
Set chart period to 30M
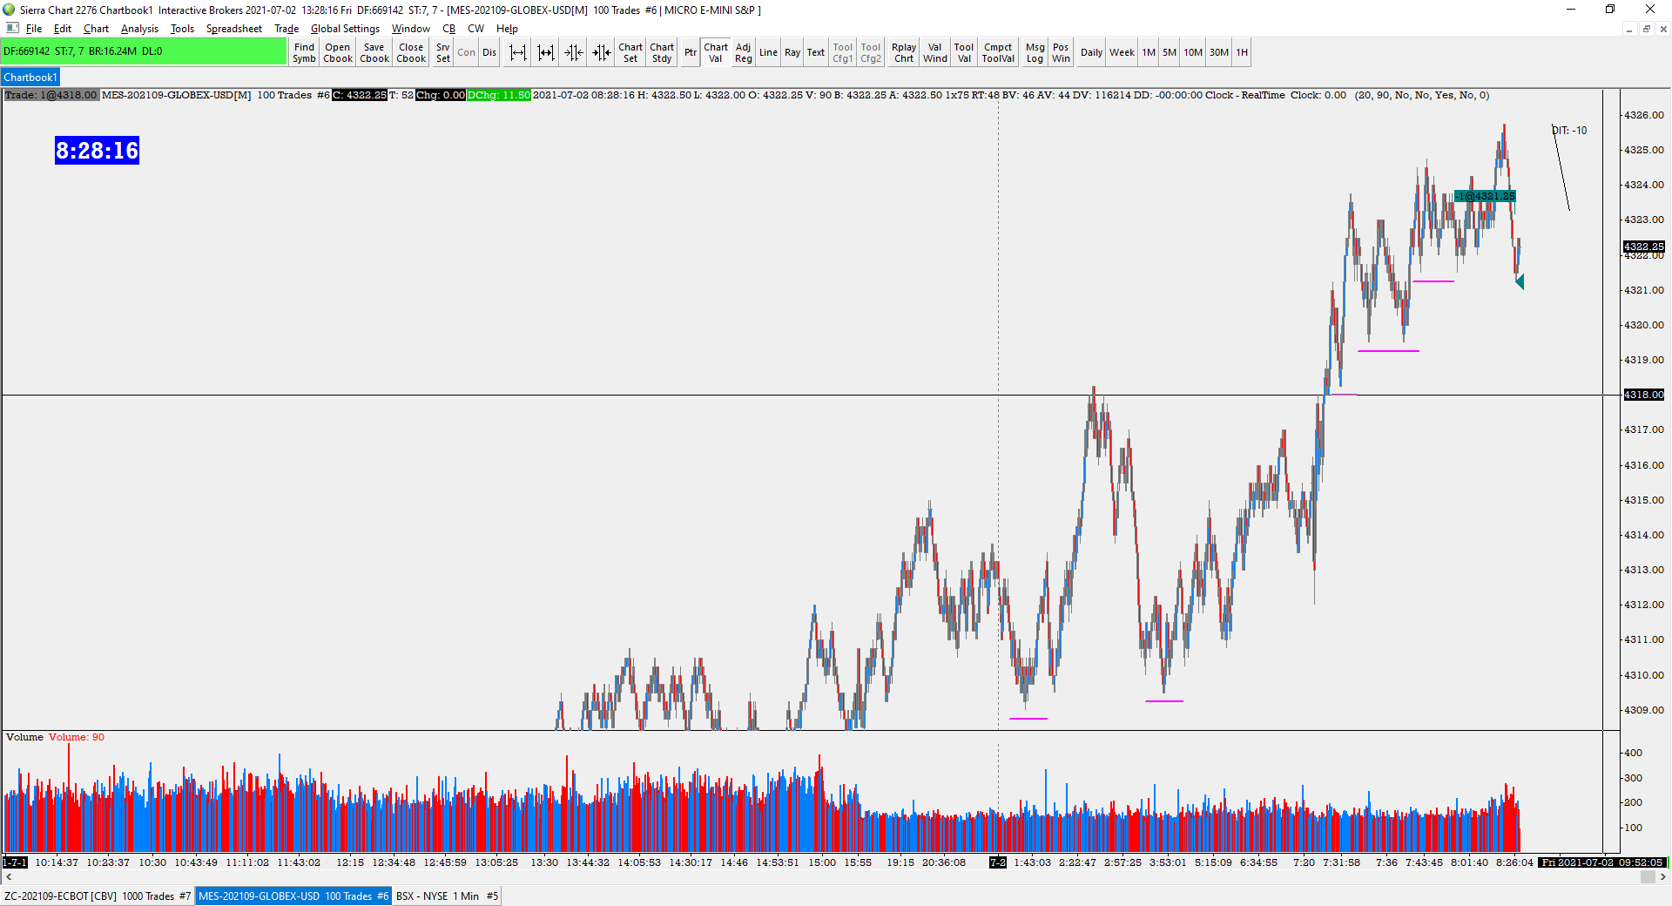1219,53
